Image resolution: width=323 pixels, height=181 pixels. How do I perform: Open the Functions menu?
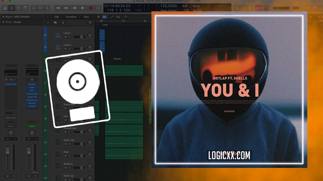(x=73, y=17)
